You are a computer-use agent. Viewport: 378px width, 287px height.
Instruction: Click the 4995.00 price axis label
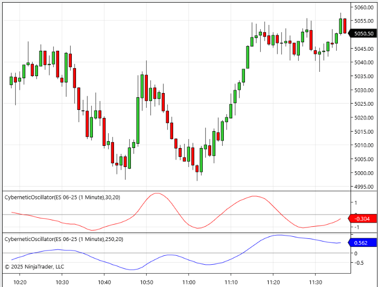[x=364, y=187]
